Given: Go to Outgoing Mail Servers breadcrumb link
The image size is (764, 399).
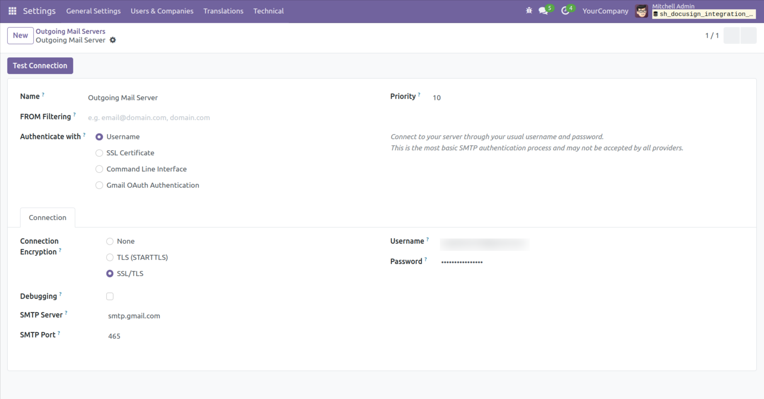Looking at the screenshot, I should tap(70, 31).
